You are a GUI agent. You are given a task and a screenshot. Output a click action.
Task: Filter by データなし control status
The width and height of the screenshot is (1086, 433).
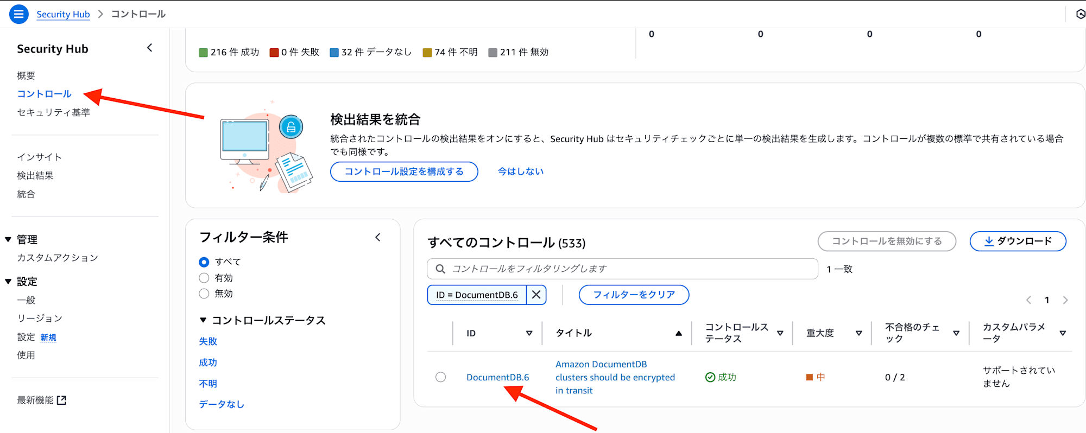coord(222,404)
